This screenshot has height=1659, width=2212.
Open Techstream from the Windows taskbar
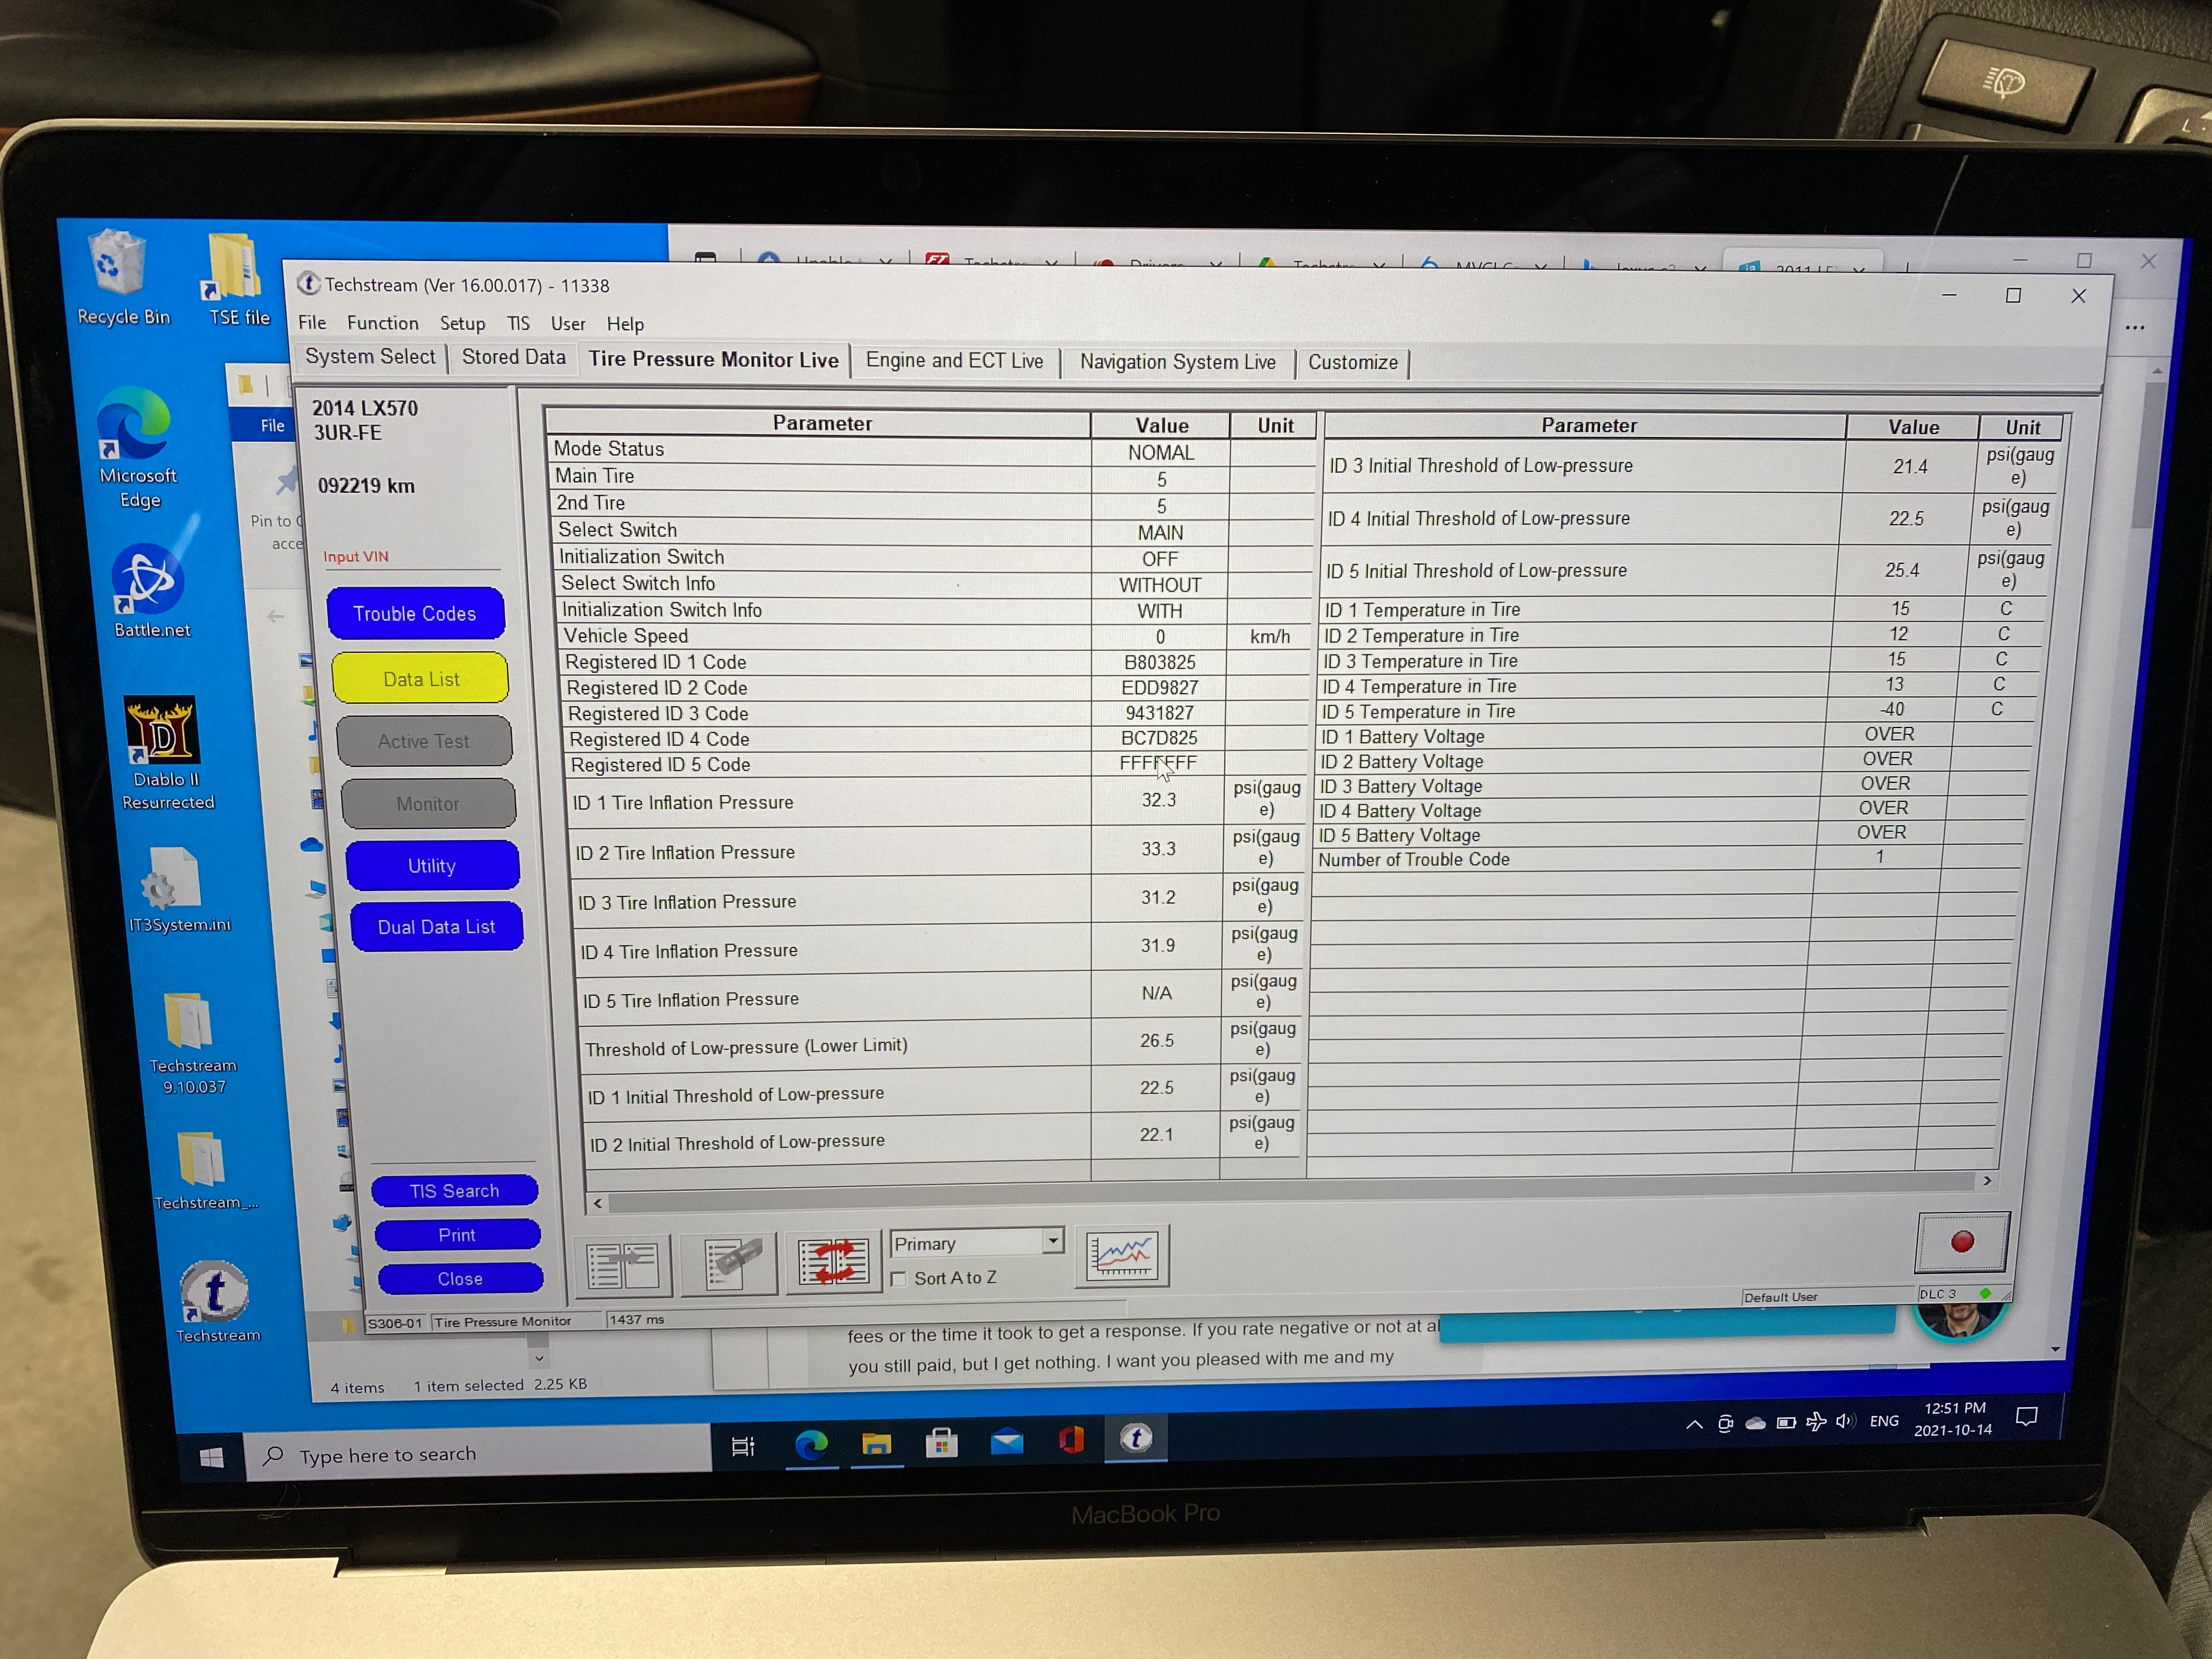coord(1135,1438)
